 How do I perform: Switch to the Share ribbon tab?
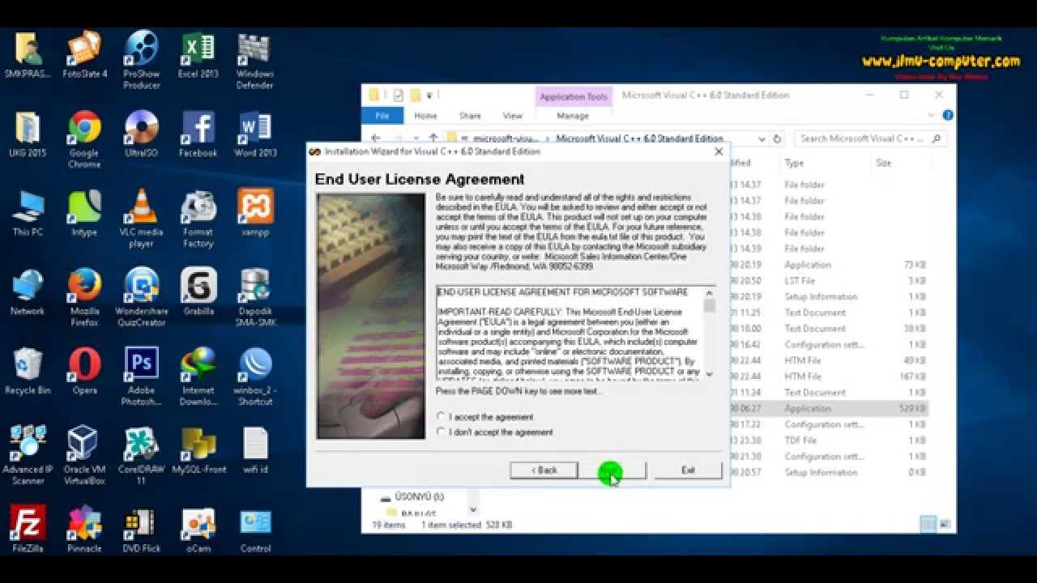(470, 116)
